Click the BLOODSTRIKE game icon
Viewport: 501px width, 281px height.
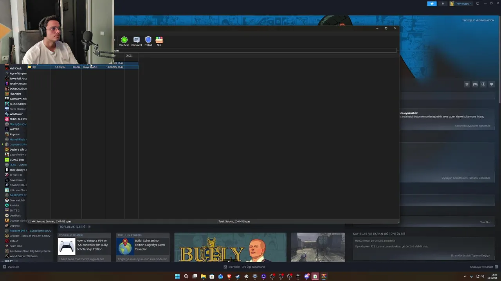click(7, 104)
